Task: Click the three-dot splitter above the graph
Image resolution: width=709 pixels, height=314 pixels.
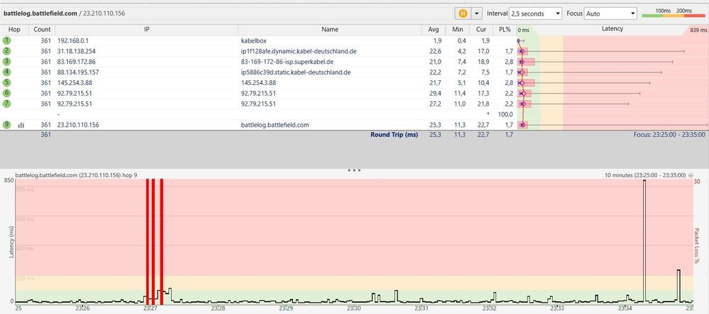Action: click(354, 170)
